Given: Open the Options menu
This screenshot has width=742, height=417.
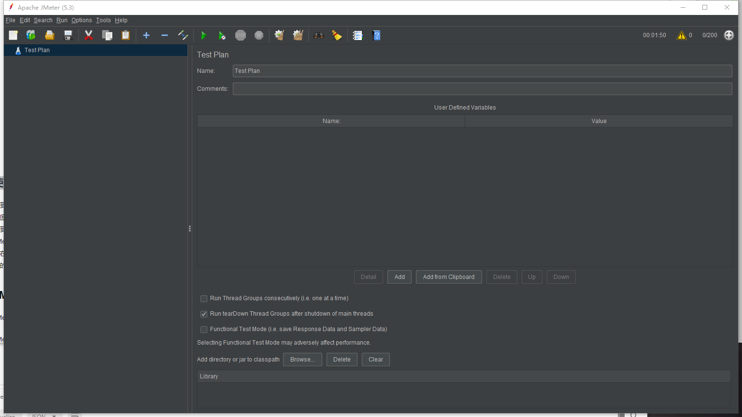Looking at the screenshot, I should point(82,20).
